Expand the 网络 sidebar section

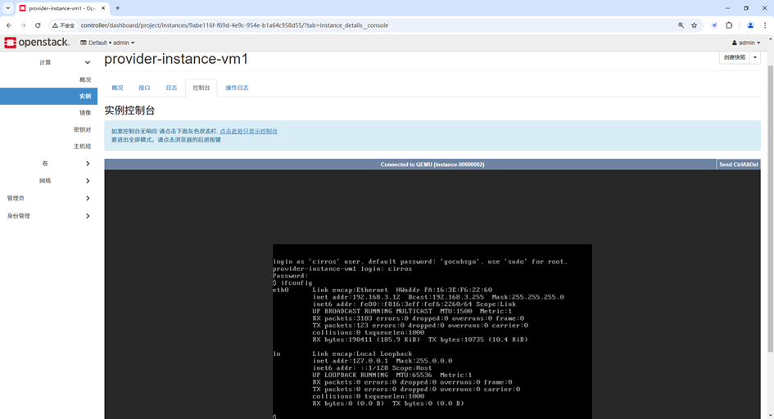88,181
